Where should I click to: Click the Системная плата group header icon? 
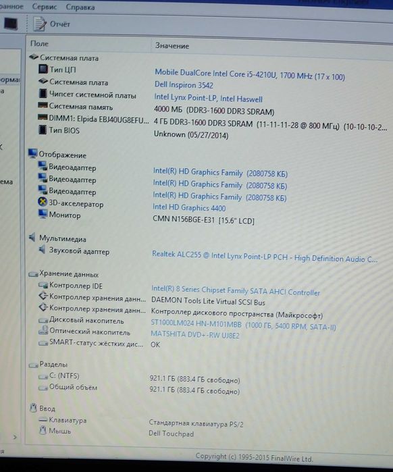click(x=33, y=57)
